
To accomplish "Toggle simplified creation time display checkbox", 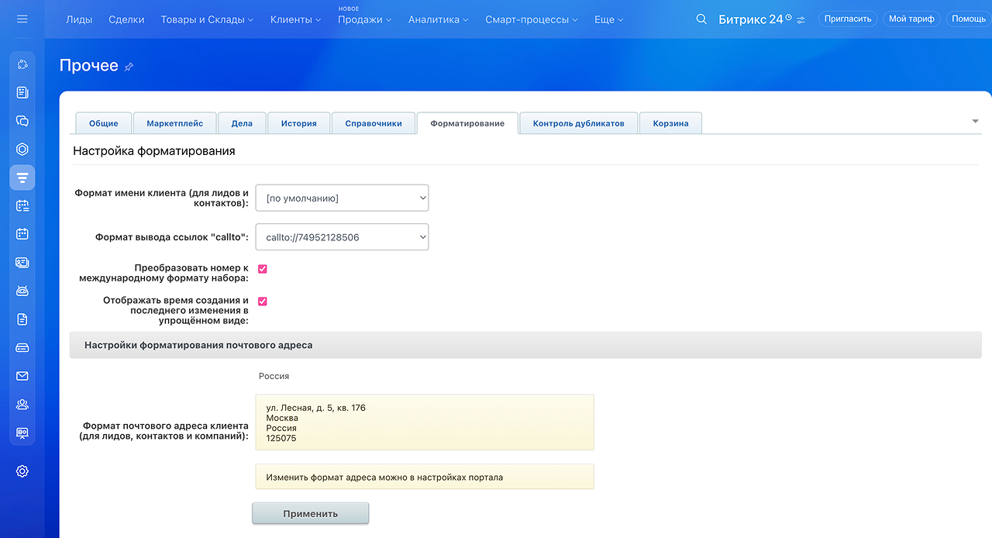I will (263, 302).
